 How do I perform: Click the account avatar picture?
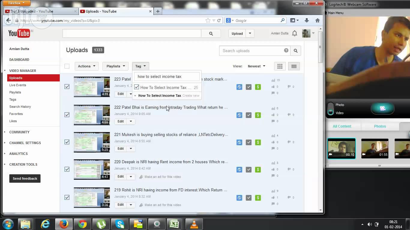(306, 33)
